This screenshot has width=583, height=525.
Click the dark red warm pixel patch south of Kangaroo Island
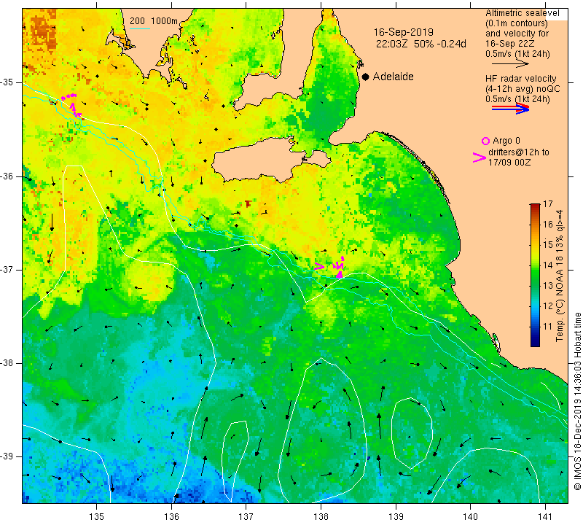pyautogui.click(x=248, y=203)
